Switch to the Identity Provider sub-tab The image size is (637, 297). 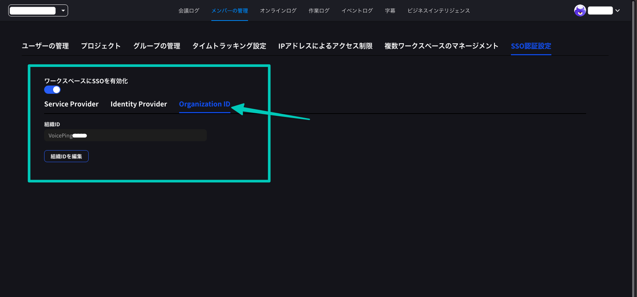pos(139,104)
